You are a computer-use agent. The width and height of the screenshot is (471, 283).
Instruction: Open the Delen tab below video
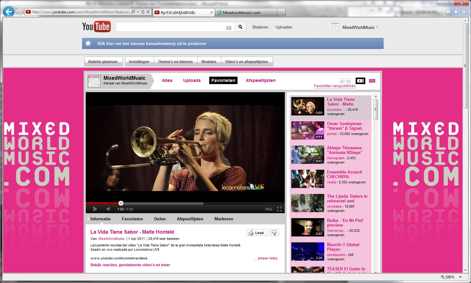pos(160,219)
